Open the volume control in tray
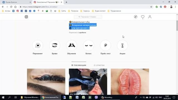The height and width of the screenshot is (100, 178). click(x=156, y=97)
